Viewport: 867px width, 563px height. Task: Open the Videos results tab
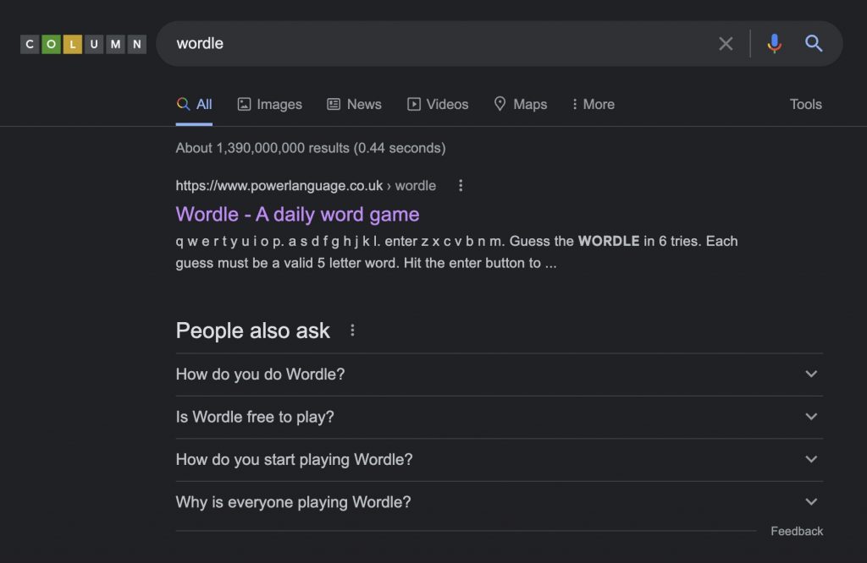(438, 104)
